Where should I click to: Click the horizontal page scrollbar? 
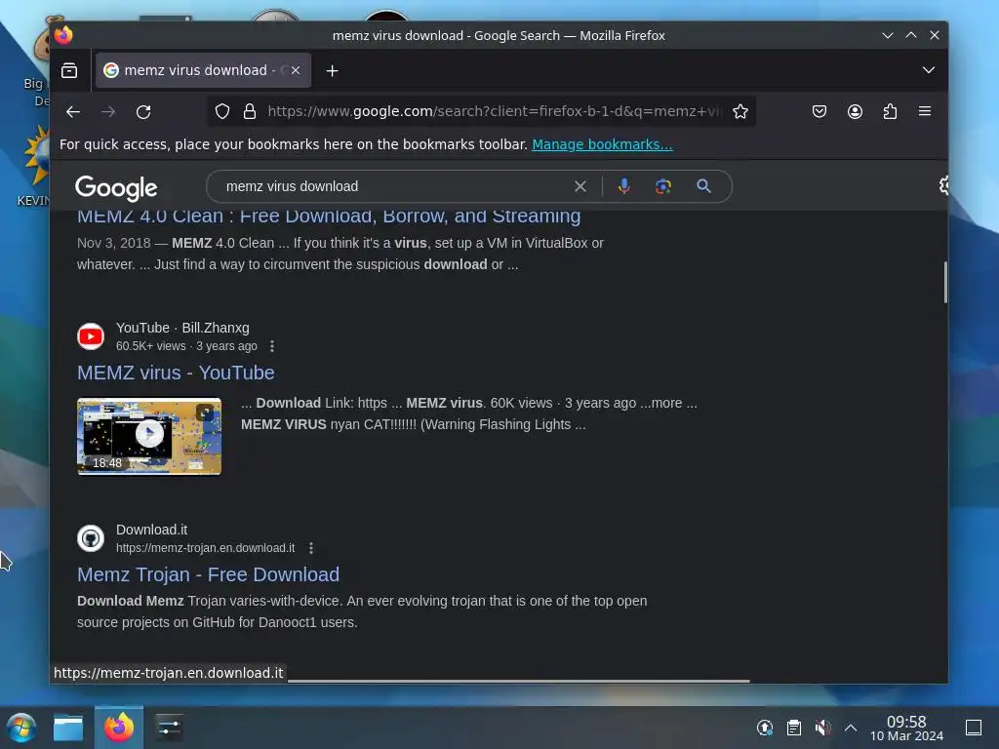tap(519, 681)
